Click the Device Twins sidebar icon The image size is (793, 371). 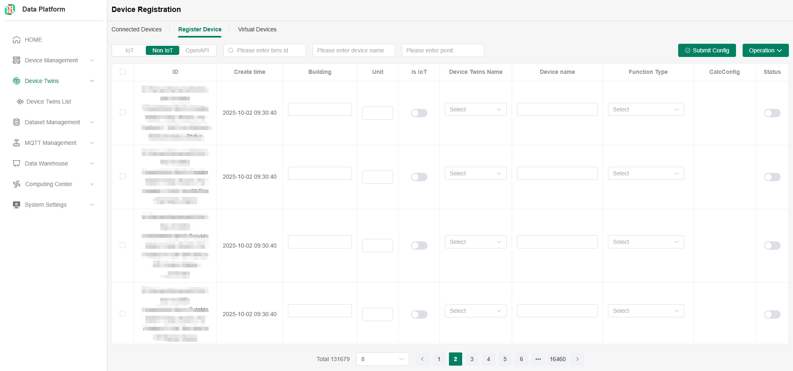click(x=17, y=81)
